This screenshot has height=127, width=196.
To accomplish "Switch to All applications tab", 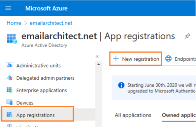I will pyautogui.click(x=133, y=115).
